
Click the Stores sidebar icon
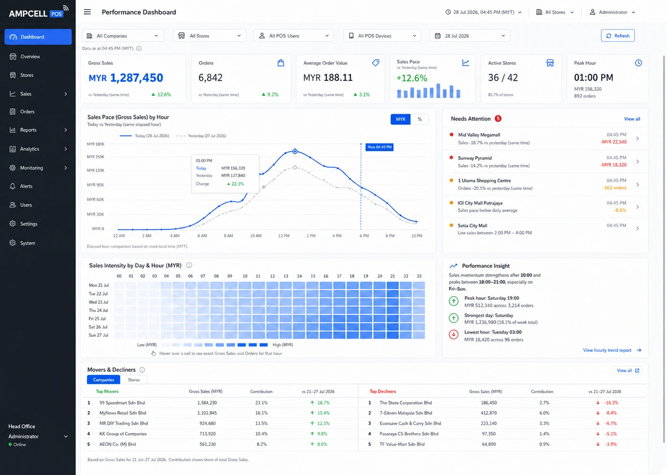13,75
